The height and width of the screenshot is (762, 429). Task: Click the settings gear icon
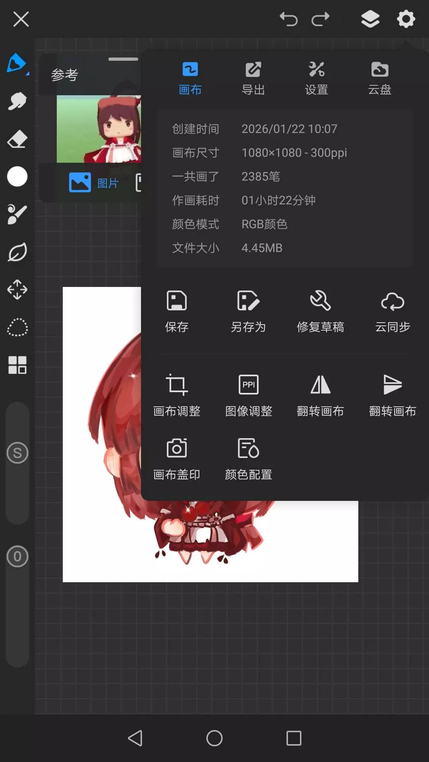click(406, 19)
